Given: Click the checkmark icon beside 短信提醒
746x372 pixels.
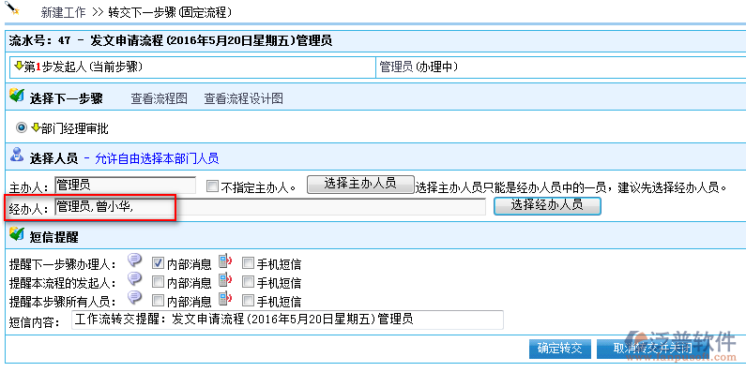Looking at the screenshot, I should tap(17, 233).
